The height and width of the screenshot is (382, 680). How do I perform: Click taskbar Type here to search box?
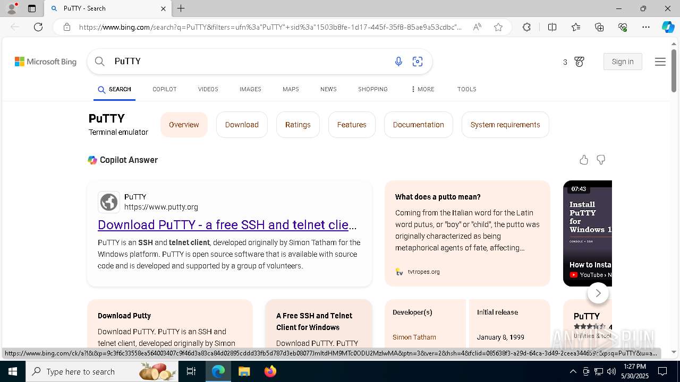(x=102, y=371)
